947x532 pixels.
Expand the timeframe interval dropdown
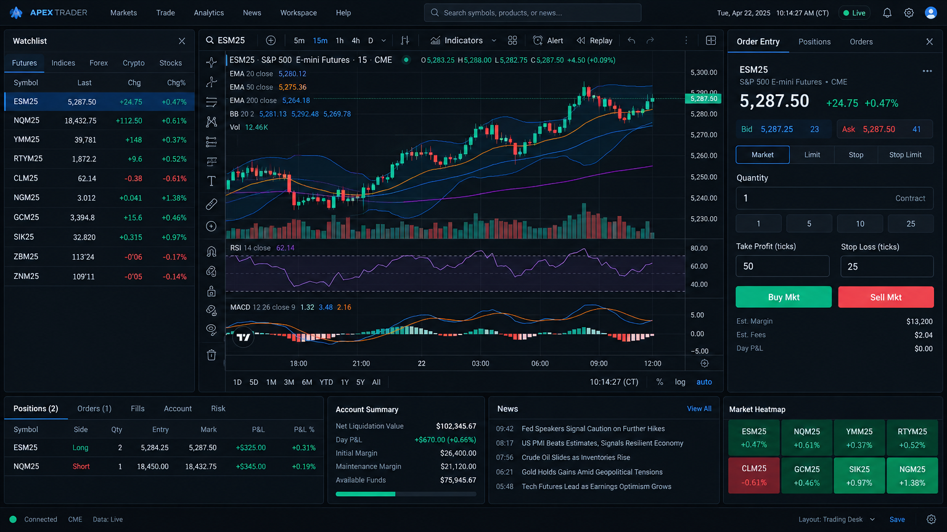pyautogui.click(x=383, y=41)
